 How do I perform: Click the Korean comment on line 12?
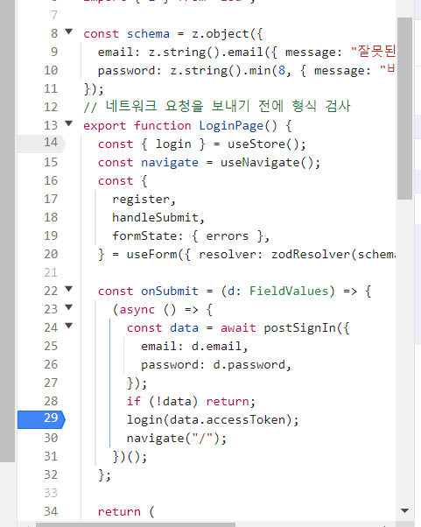217,107
